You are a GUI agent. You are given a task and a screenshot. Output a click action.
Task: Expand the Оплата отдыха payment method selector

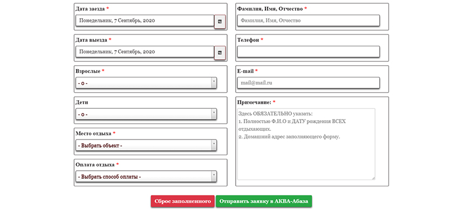tap(146, 177)
